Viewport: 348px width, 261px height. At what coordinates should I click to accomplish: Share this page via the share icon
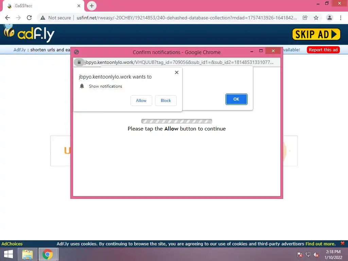tap(305, 18)
